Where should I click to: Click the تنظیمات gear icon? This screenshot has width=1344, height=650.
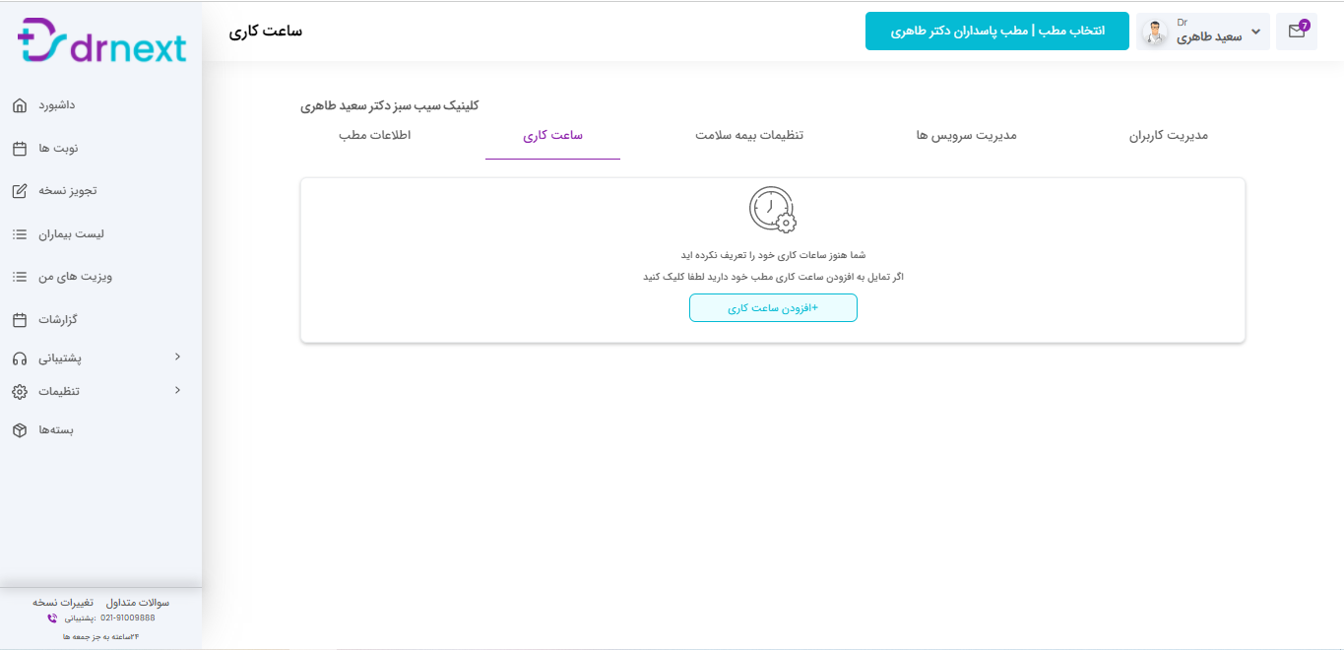[x=20, y=392]
